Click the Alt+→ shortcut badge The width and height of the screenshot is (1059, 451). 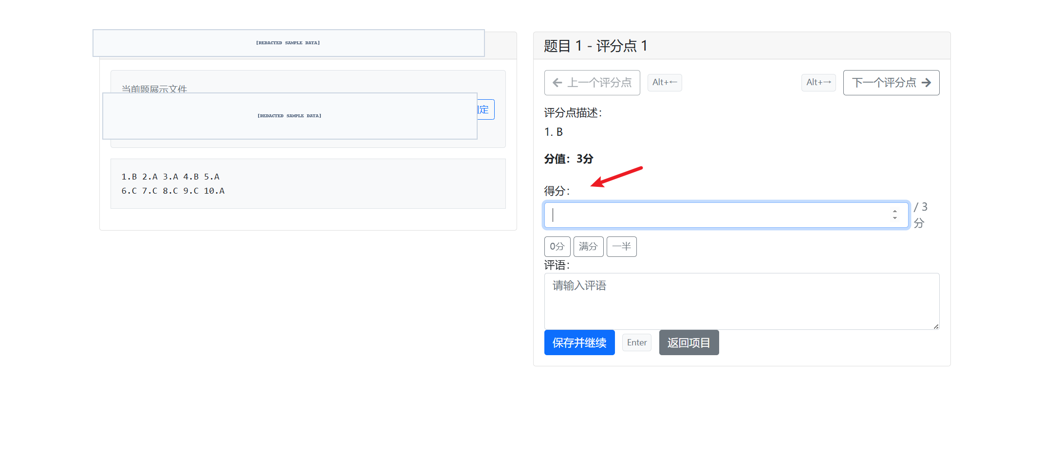[x=818, y=83]
